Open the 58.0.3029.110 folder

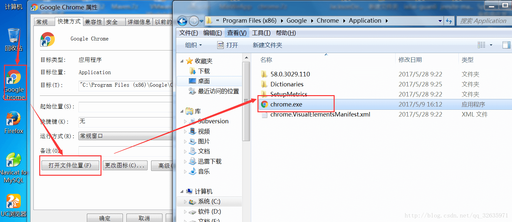pyautogui.click(x=290, y=74)
